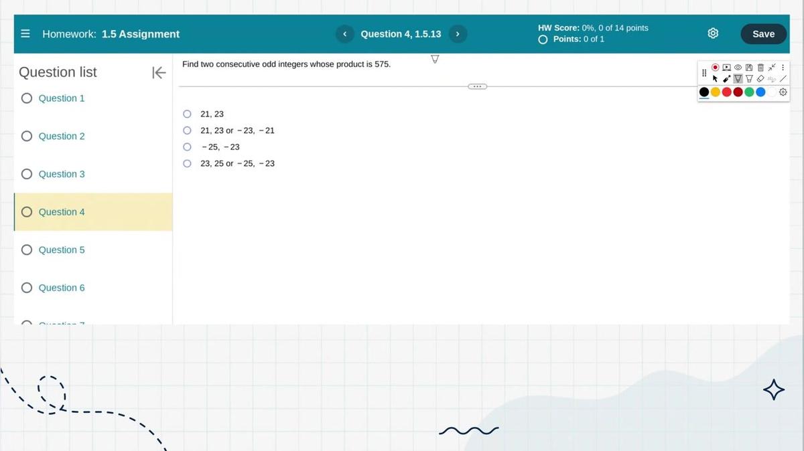Pick the answer option "−25, −23"

pyautogui.click(x=188, y=147)
